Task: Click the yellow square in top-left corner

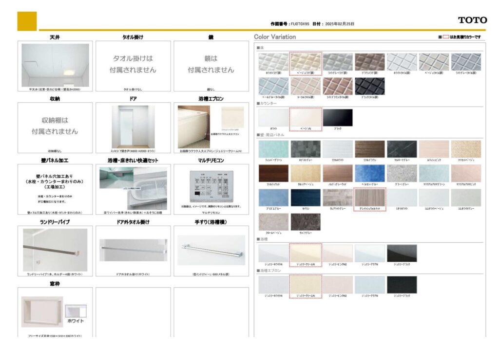Action: (x=27, y=21)
